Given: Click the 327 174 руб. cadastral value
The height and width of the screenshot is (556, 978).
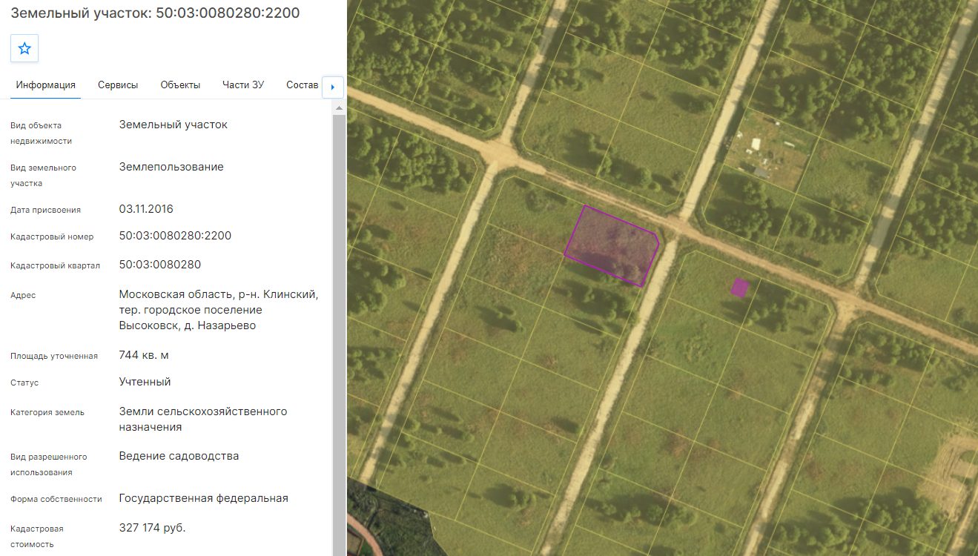Looking at the screenshot, I should pos(152,528).
